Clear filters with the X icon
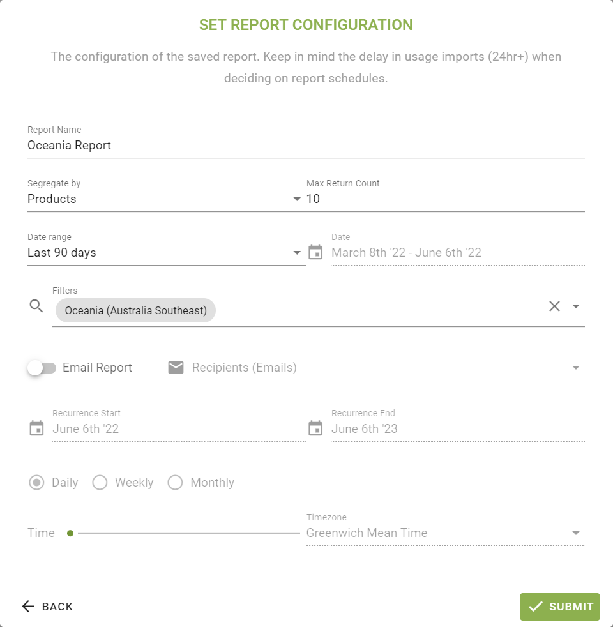This screenshot has height=627, width=613. [554, 306]
